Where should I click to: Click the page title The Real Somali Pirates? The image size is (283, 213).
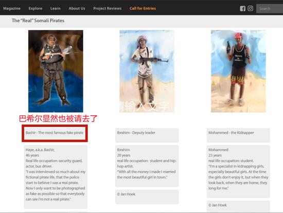pyautogui.click(x=38, y=21)
